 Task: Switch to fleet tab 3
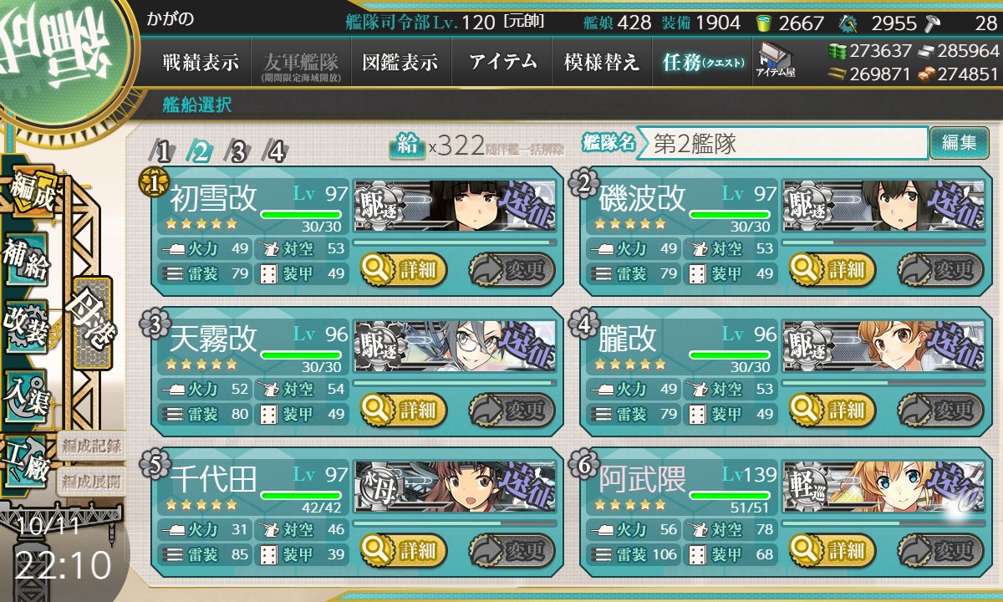[238, 151]
